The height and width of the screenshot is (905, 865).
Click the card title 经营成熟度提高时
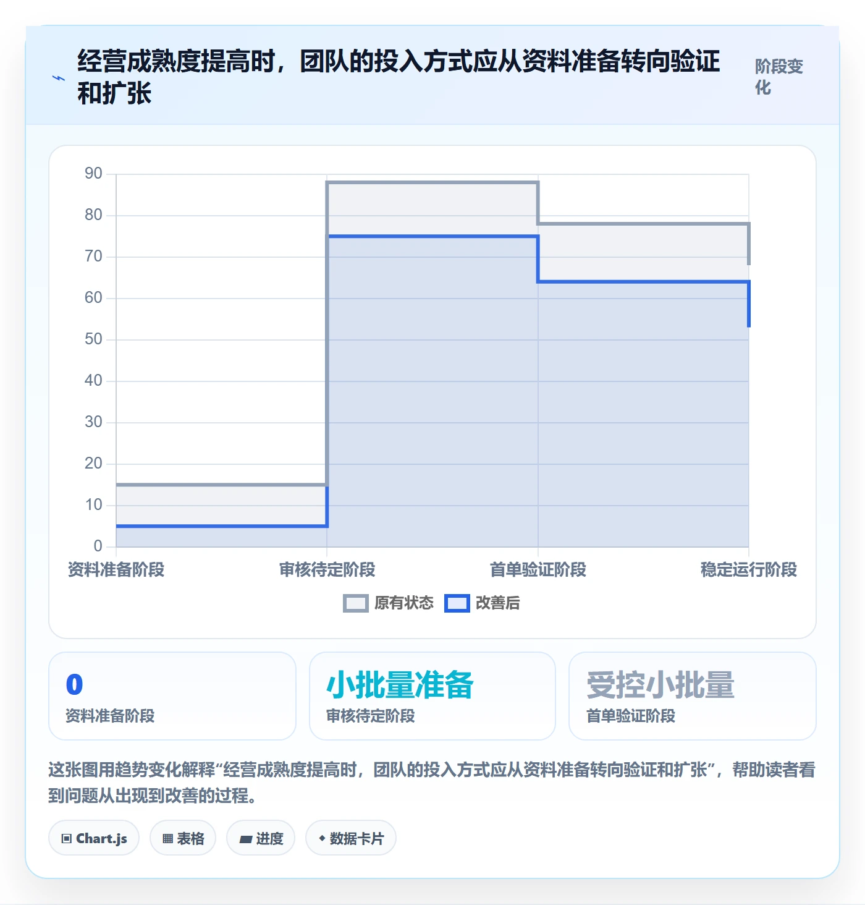pyautogui.click(x=399, y=77)
